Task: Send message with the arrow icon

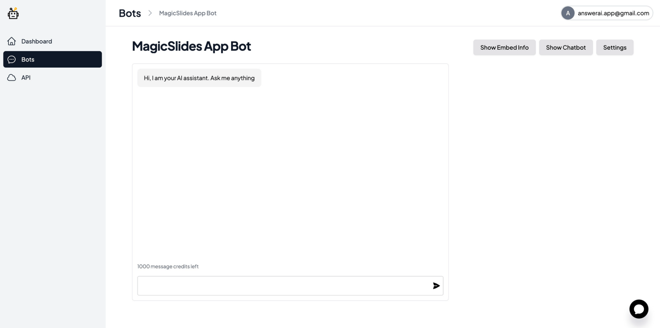Action: point(436,286)
